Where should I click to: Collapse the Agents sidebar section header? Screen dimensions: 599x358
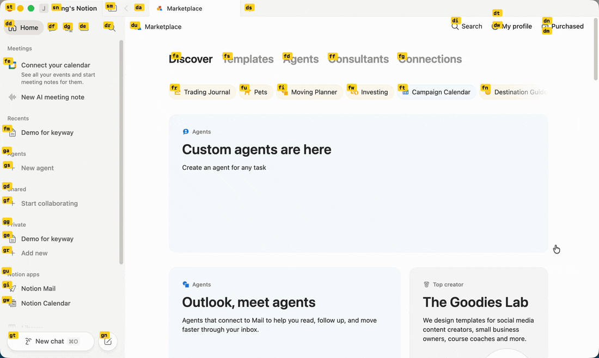[17, 154]
